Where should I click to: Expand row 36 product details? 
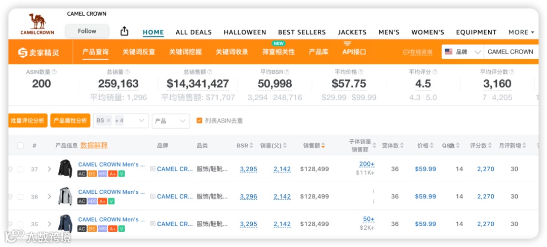[49, 196]
